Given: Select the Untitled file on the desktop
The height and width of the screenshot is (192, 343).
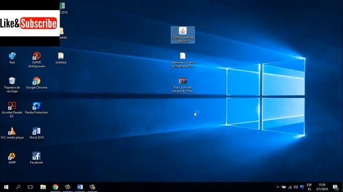Looking at the screenshot, I should [61, 58].
